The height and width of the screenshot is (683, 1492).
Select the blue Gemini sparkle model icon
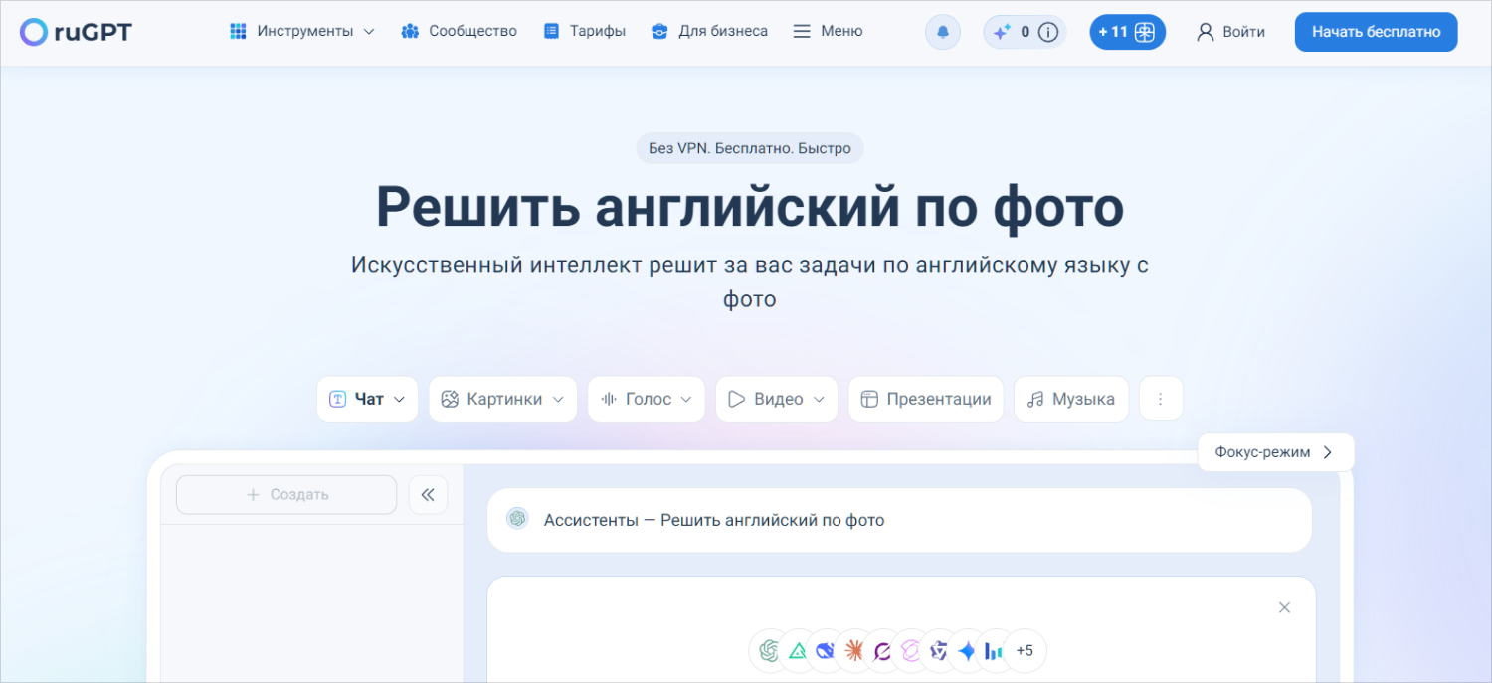click(966, 651)
